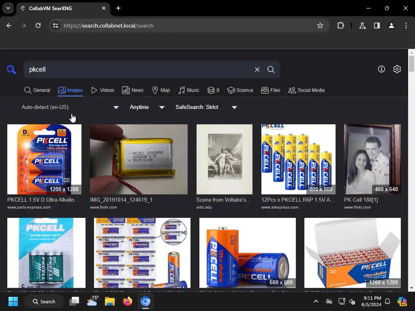Switch to Files category
This screenshot has height=311, width=415.
pos(270,90)
